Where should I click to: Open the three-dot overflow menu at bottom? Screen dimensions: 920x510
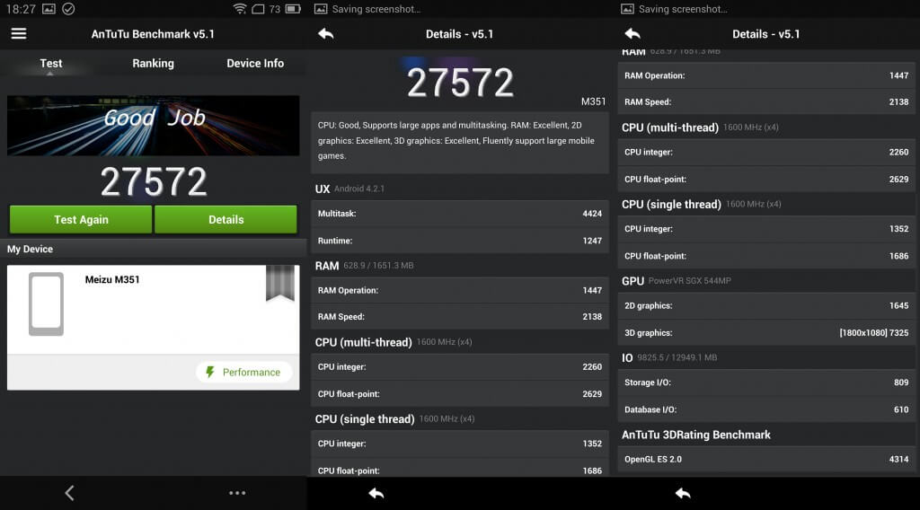pyautogui.click(x=237, y=493)
